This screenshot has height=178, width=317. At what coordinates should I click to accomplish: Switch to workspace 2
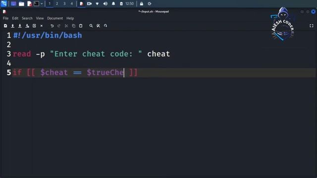pyautogui.click(x=57, y=3)
